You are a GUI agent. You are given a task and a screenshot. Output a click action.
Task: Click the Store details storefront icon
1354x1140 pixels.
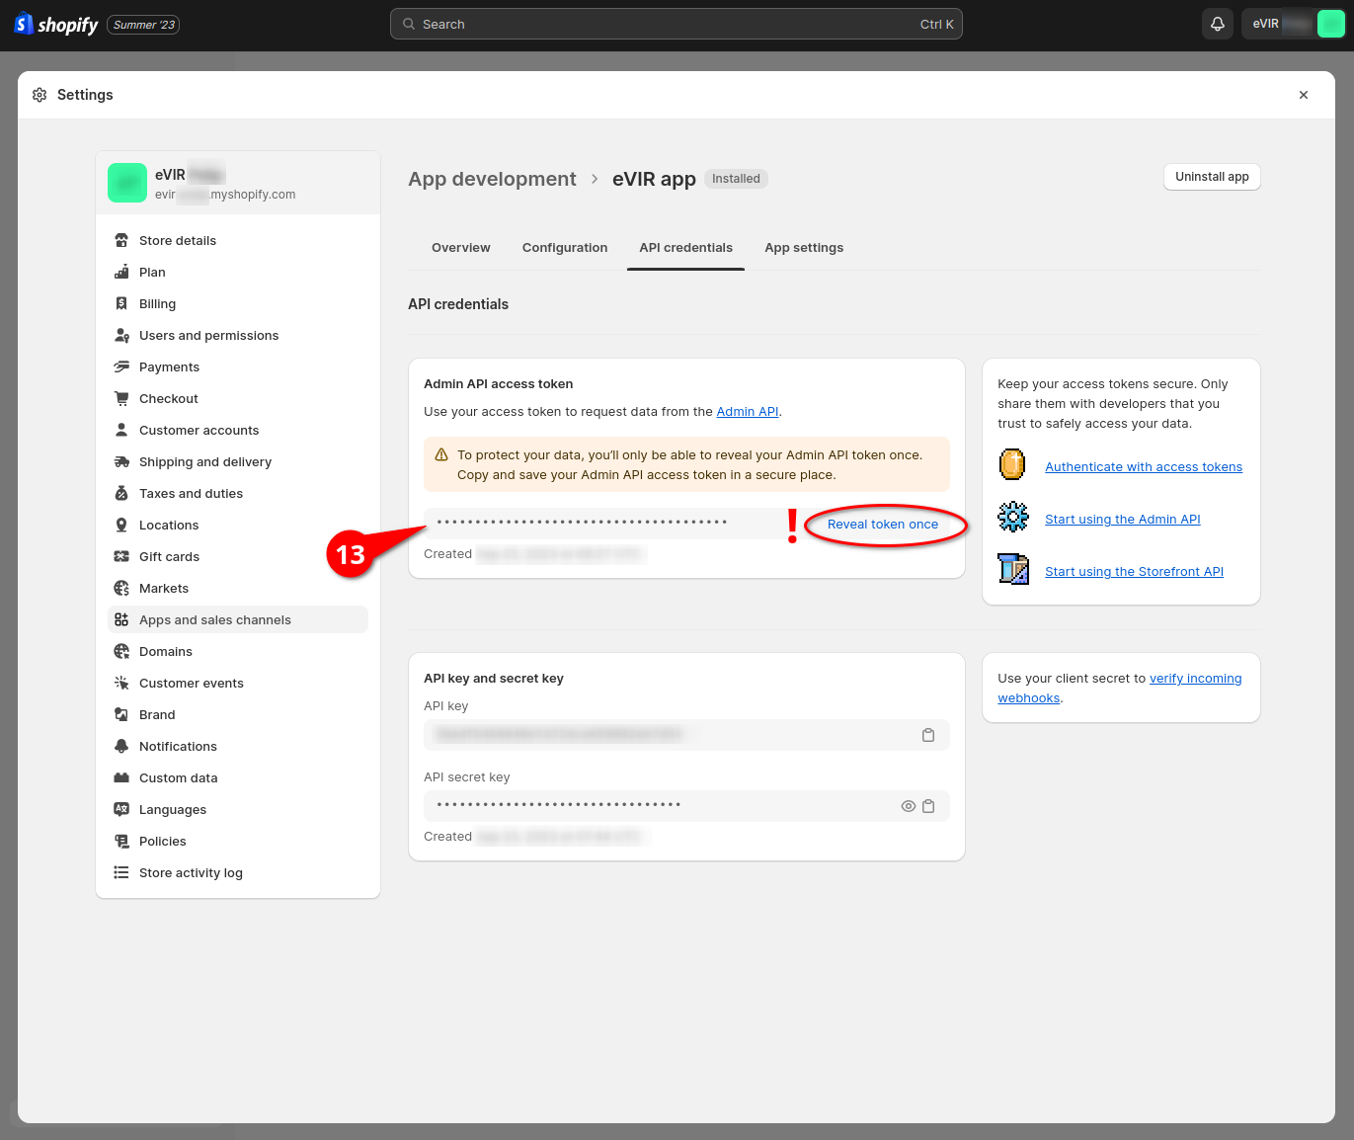[x=121, y=240]
